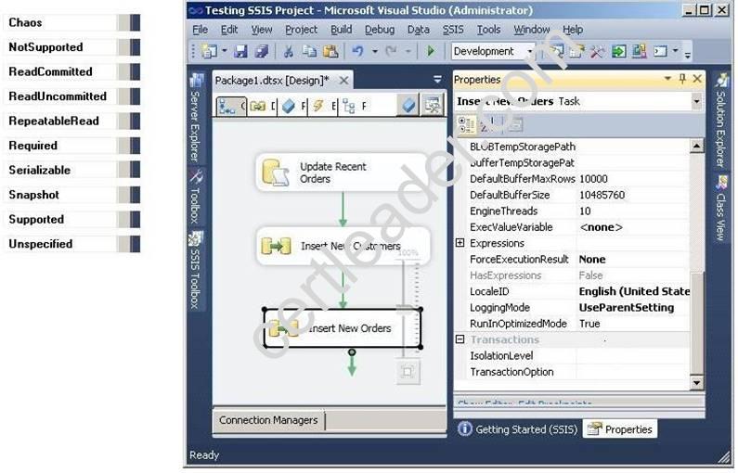Viewport: 738px width, 473px height.
Task: Cut selection using the scissors icon
Action: (289, 51)
